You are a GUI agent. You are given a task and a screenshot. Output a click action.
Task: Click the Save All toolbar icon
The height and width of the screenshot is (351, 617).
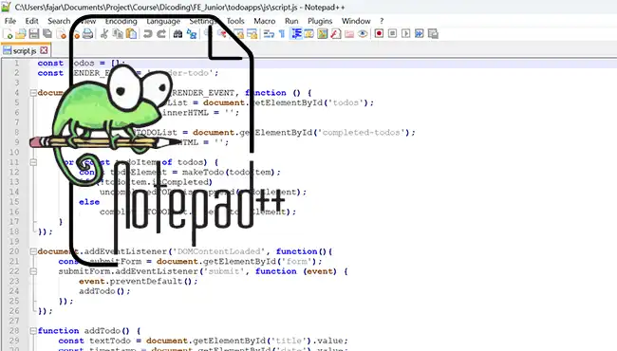pos(47,34)
